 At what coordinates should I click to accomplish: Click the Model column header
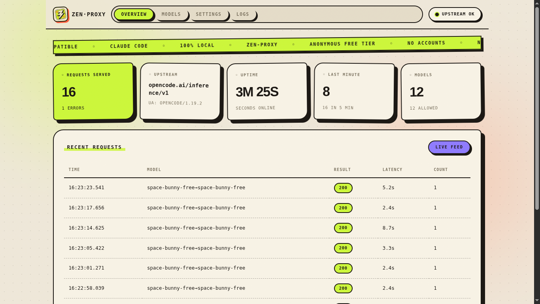pyautogui.click(x=154, y=170)
